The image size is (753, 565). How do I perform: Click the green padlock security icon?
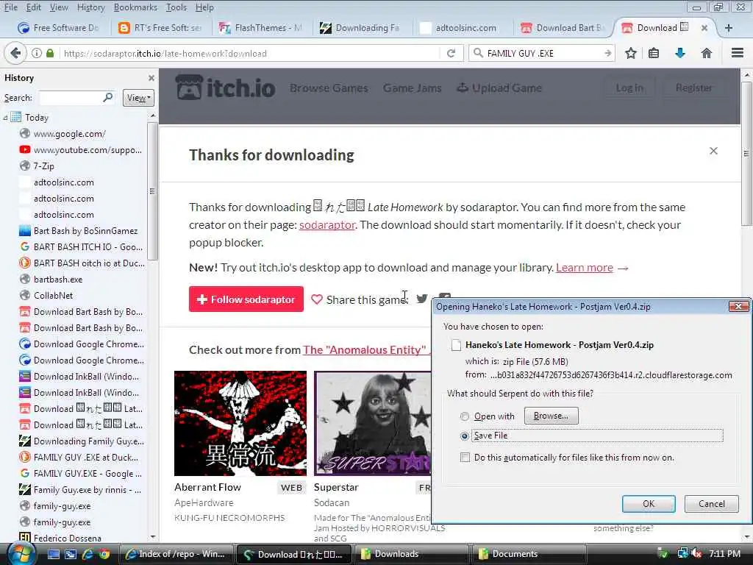click(50, 53)
